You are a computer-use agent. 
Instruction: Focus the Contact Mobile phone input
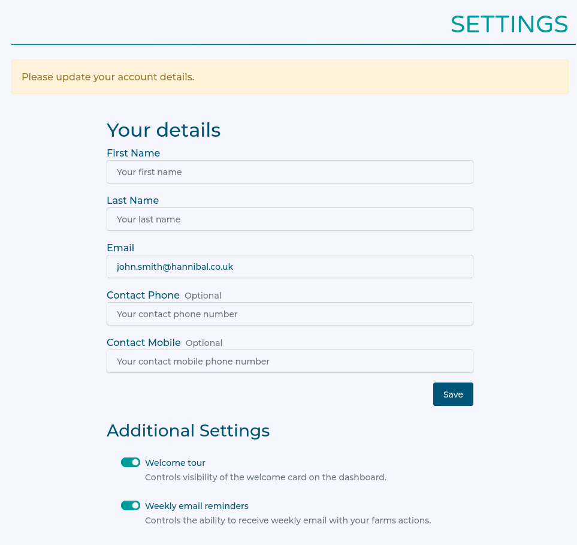click(289, 362)
